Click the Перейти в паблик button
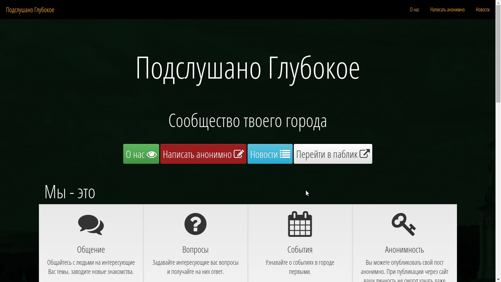 point(333,154)
